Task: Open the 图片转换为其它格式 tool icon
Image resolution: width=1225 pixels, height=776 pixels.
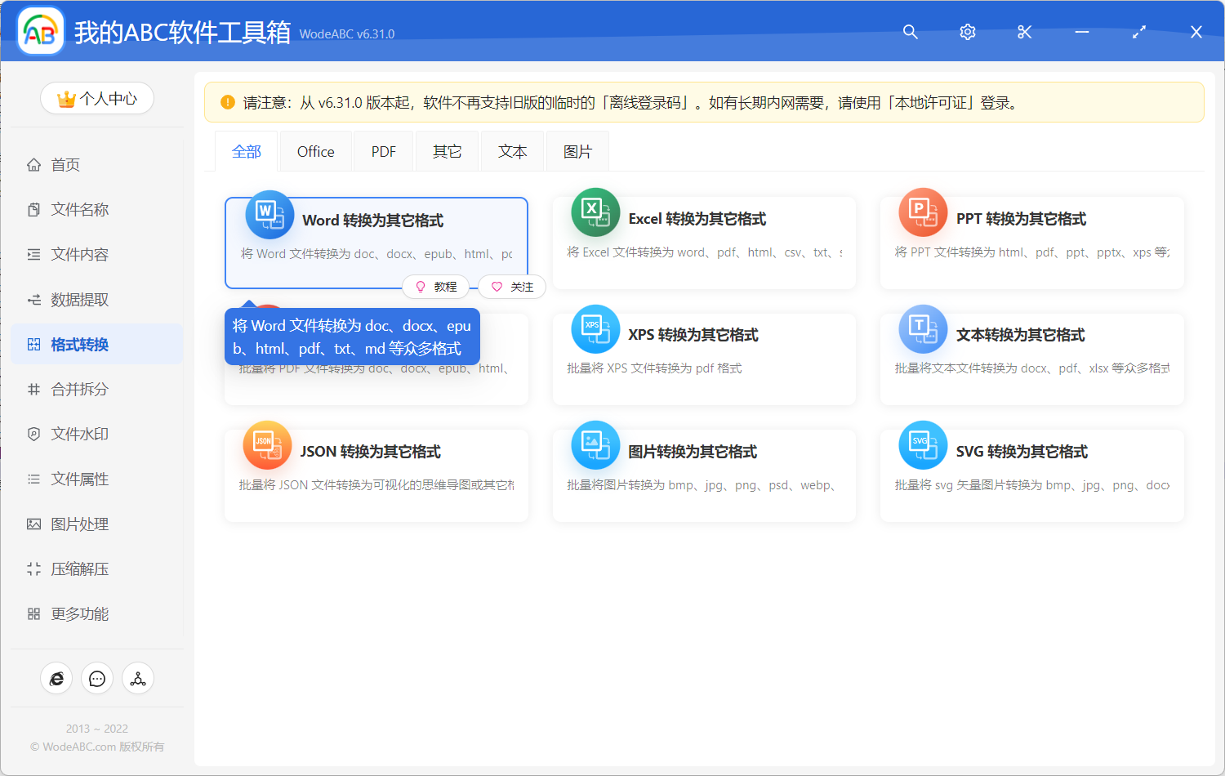Action: (x=595, y=444)
